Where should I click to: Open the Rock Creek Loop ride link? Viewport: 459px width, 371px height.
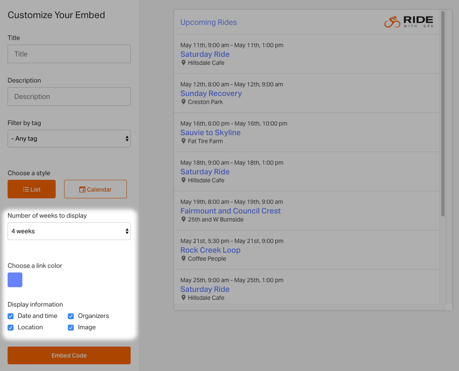point(210,250)
